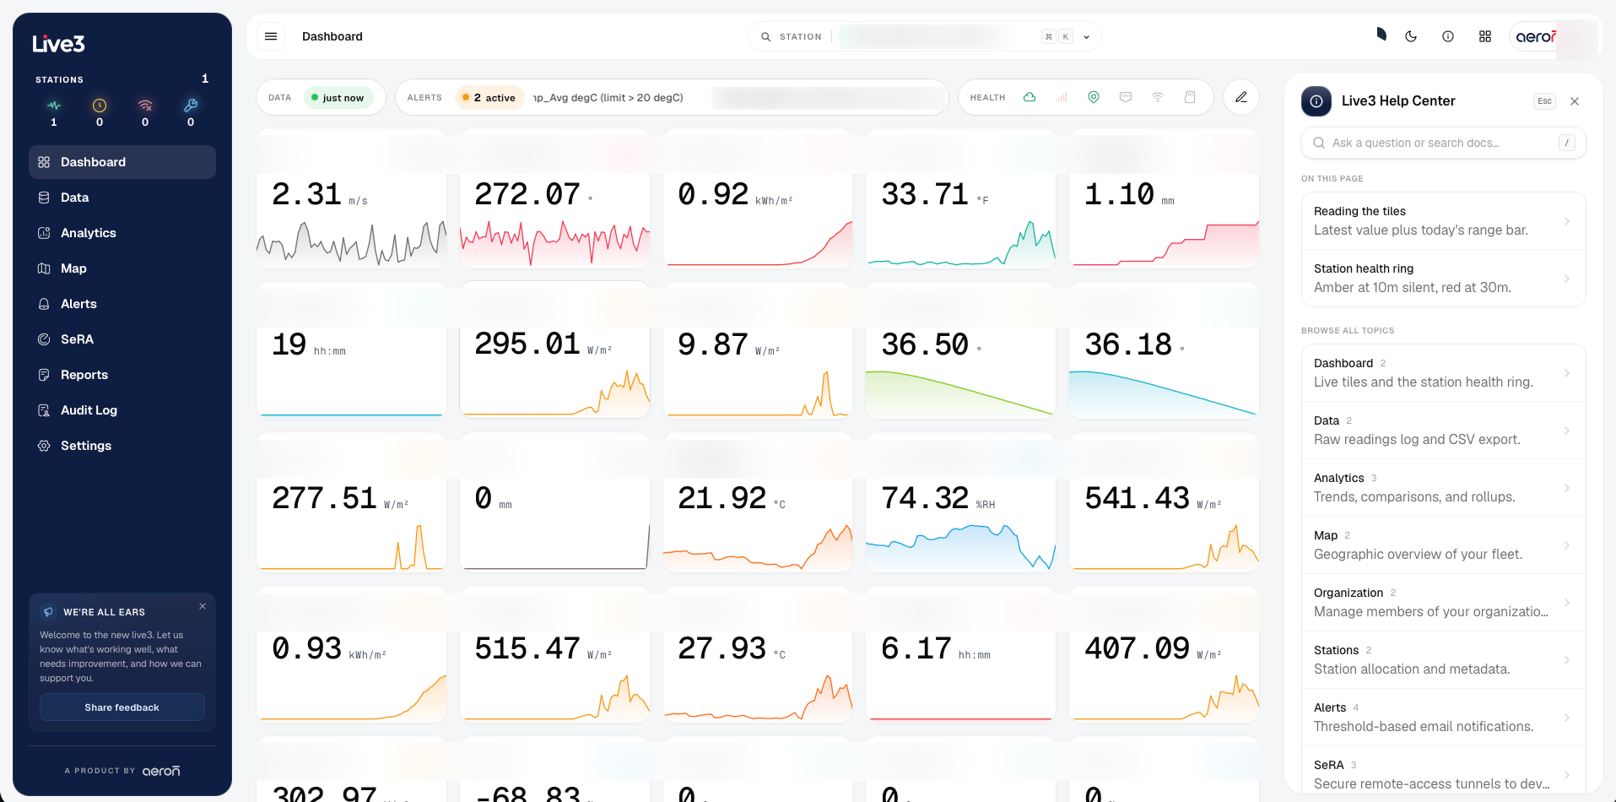Open Reports in the sidebar
The height and width of the screenshot is (802, 1616).
tap(122, 375)
